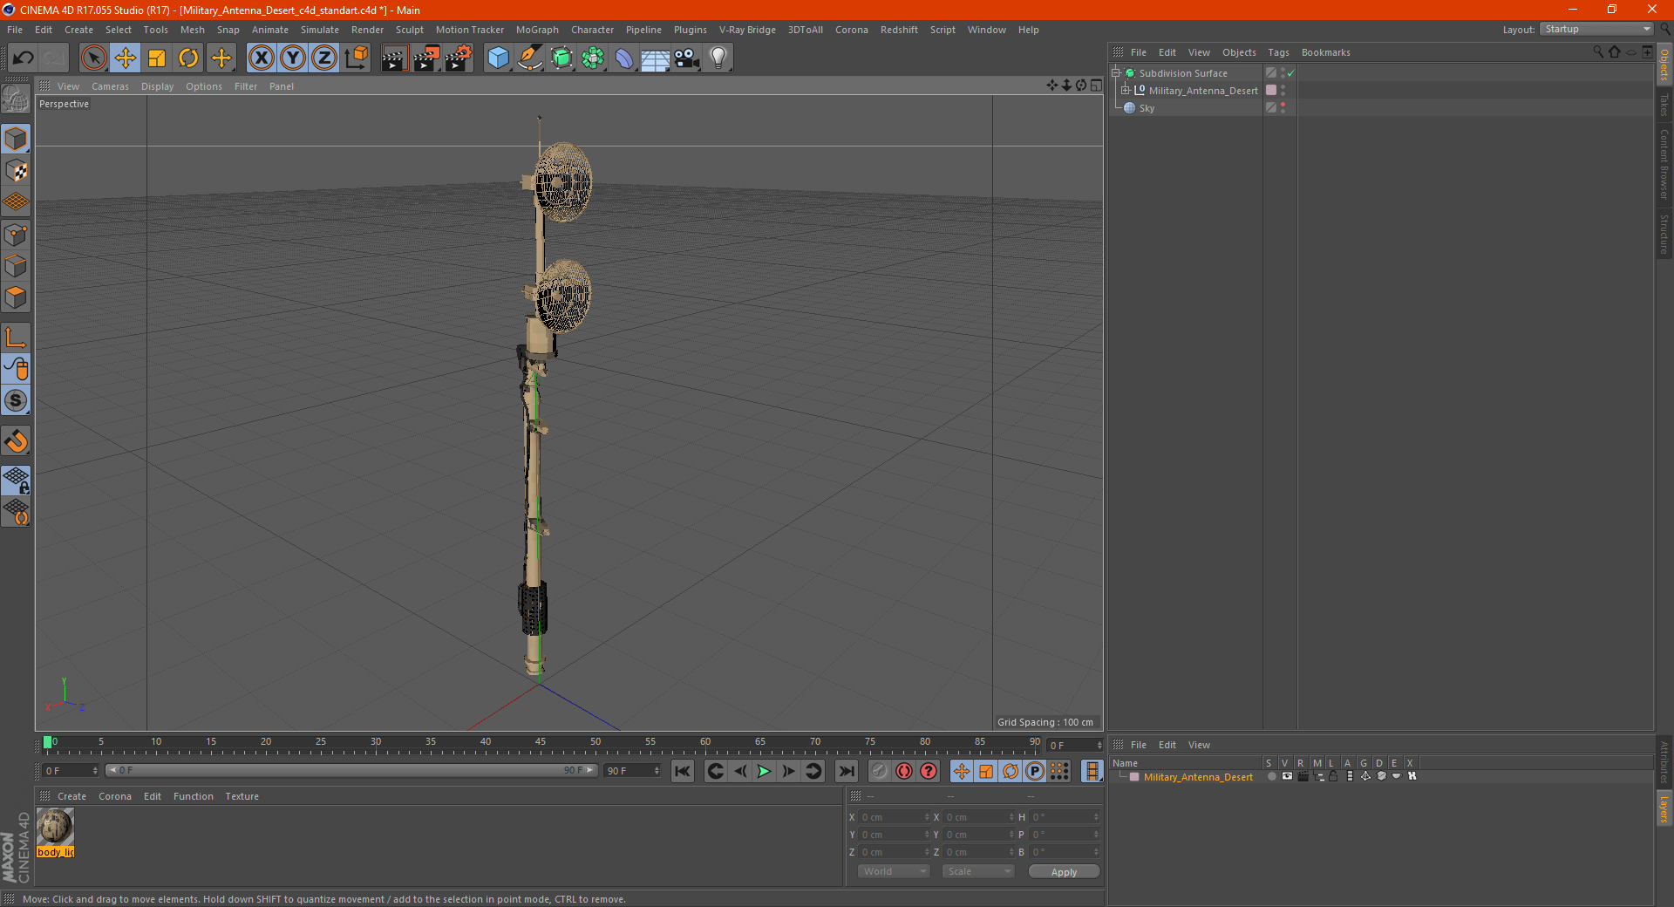The image size is (1674, 907).
Task: Click layer color swatch in Layers panel
Action: [1134, 777]
